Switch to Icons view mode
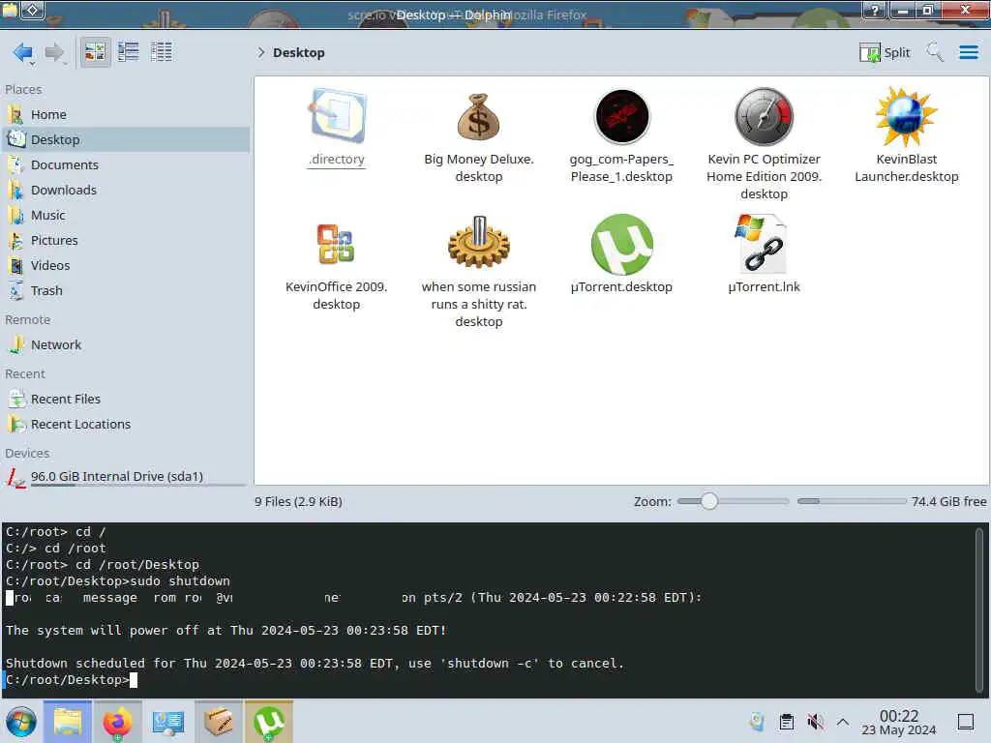Viewport: 991px width, 743px height. point(95,52)
